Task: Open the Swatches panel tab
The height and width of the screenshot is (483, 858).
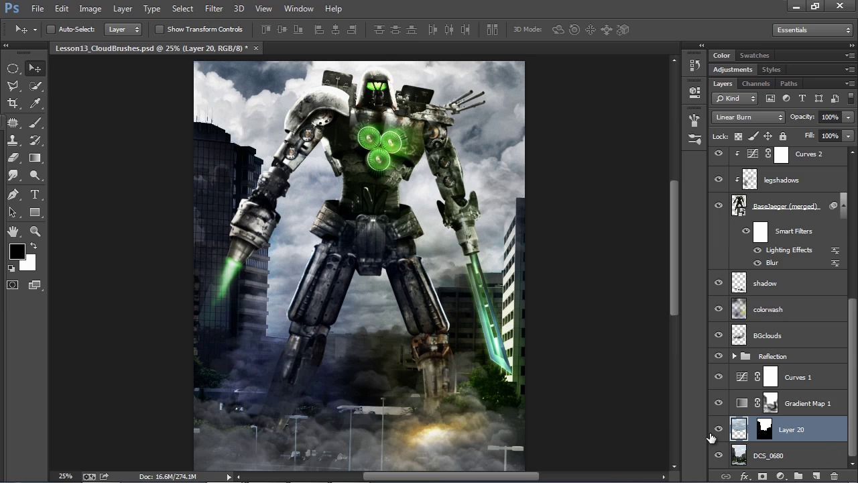Action: 754,56
